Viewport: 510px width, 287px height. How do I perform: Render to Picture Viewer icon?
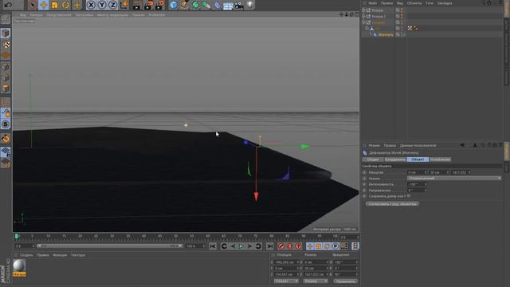[148, 5]
